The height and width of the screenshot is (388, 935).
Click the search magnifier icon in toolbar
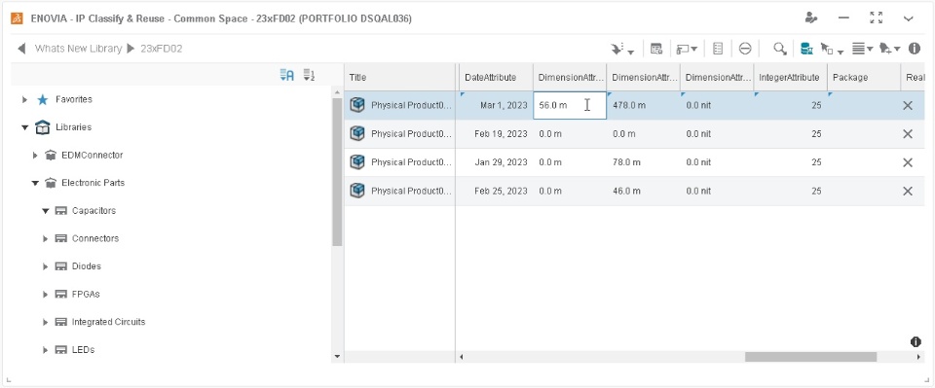pyautogui.click(x=779, y=49)
